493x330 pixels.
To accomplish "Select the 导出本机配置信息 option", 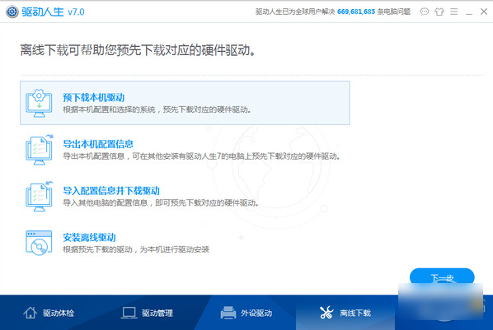I will point(185,150).
